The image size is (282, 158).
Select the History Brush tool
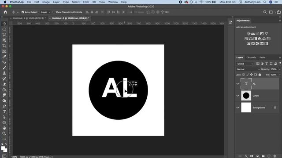tap(4, 79)
